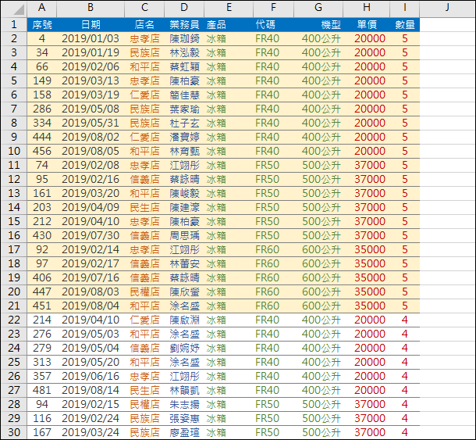Click the 機型 header cell
The width and height of the screenshot is (476, 440).
pyautogui.click(x=318, y=24)
